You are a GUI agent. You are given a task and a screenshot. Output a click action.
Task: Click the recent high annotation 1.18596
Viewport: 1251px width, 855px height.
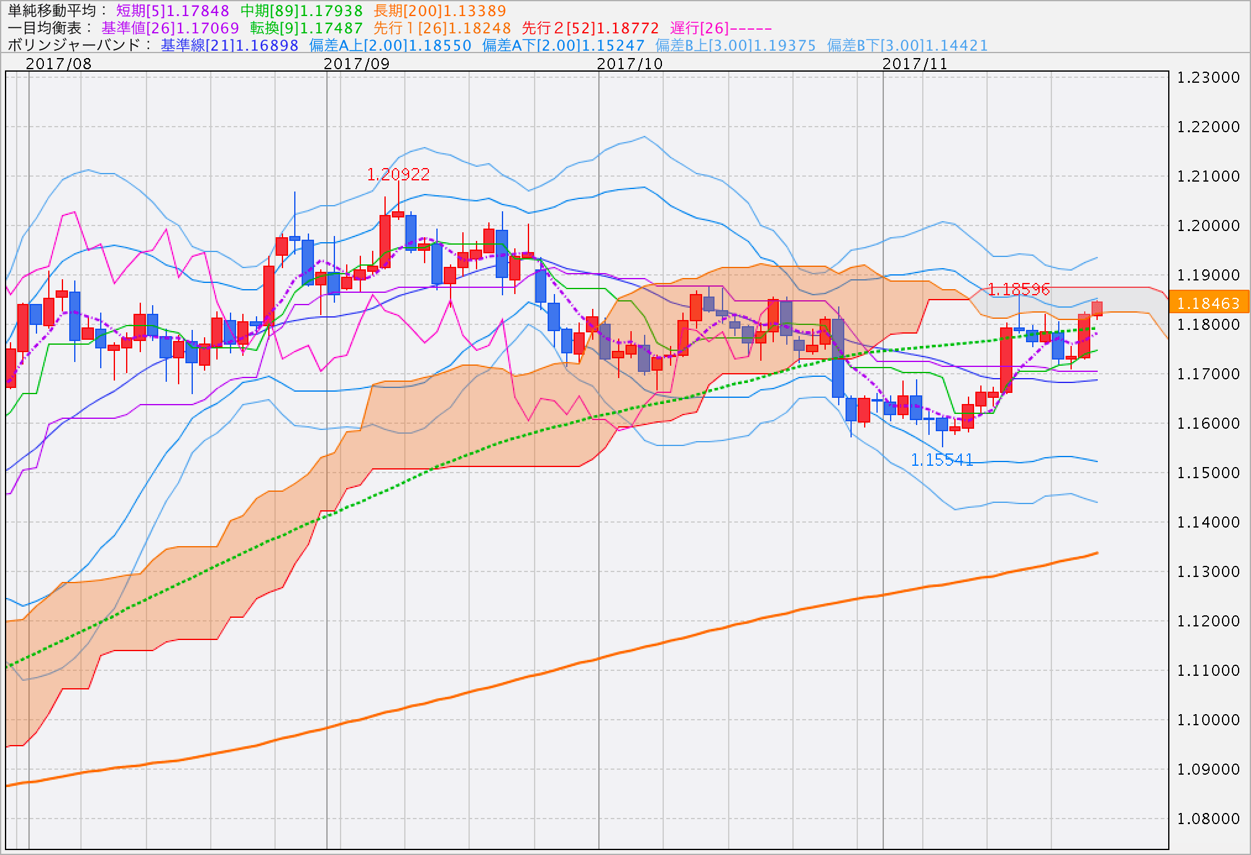tap(1019, 289)
